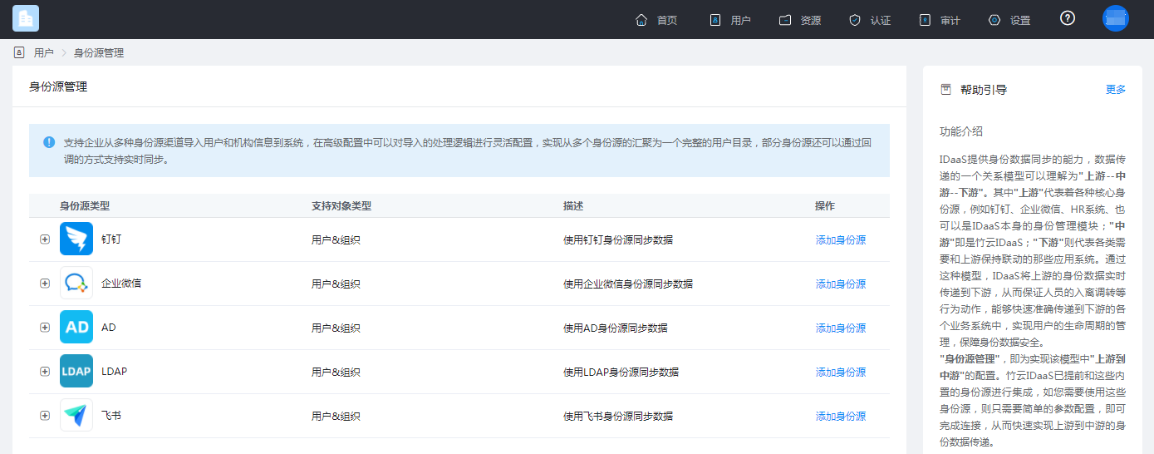
Task: Click 使用飞书身份源同步数据 description
Action: pos(618,417)
